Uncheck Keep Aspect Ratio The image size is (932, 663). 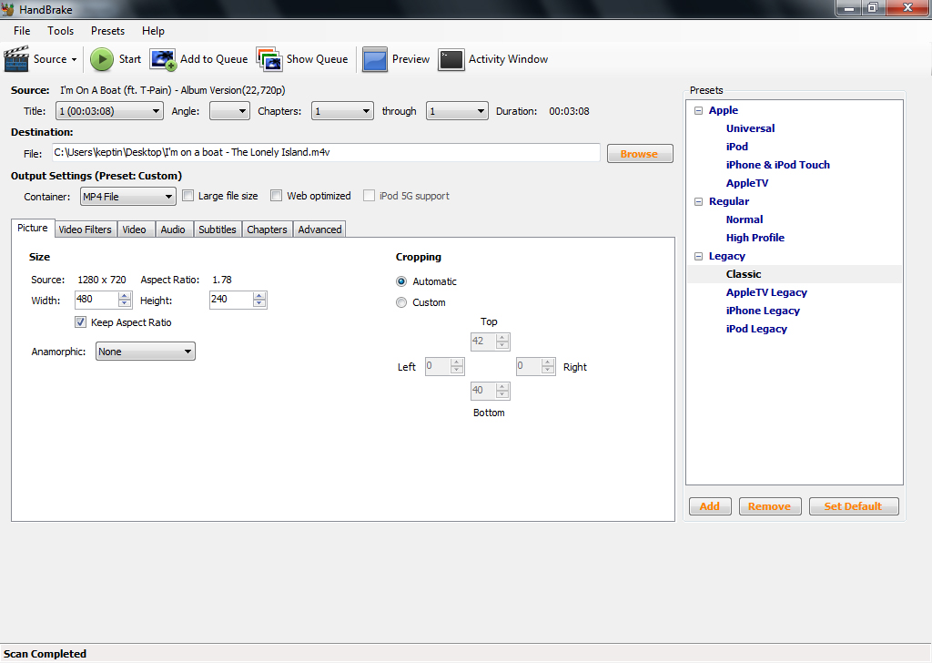pyautogui.click(x=80, y=322)
